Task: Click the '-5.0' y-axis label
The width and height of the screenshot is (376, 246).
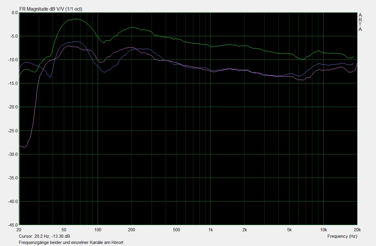Action: tap(14, 36)
